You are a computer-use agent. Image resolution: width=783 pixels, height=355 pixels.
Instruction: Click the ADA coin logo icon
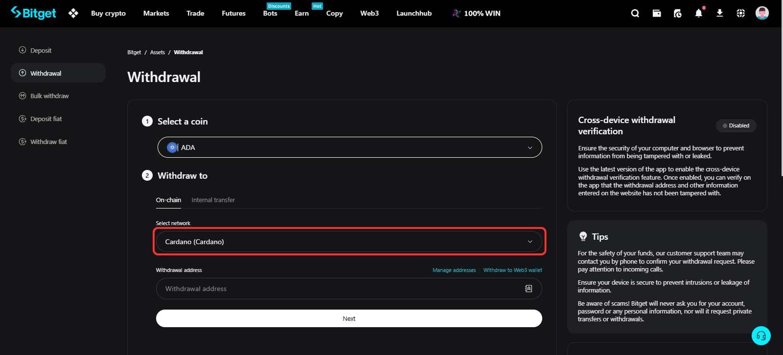(172, 147)
